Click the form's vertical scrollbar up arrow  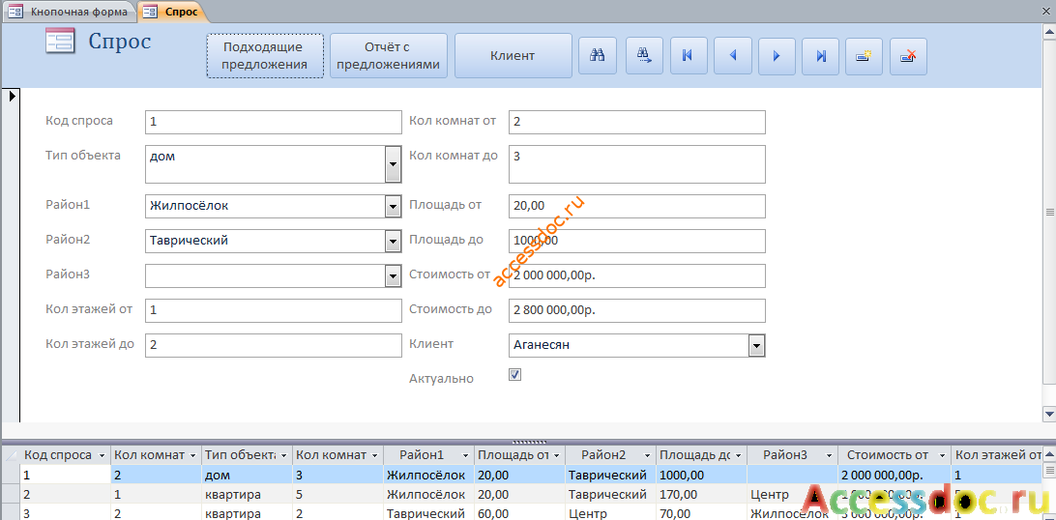pyautogui.click(x=1048, y=32)
